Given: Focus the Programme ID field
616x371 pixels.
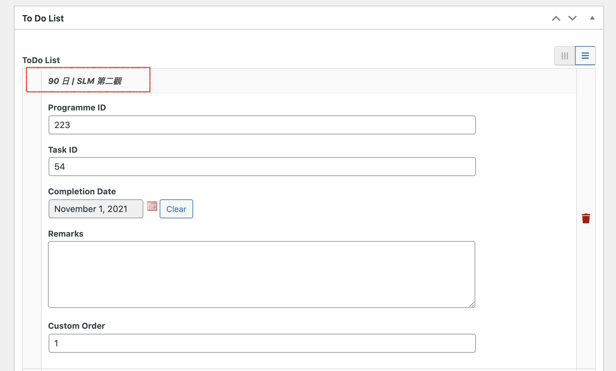Looking at the screenshot, I should (262, 125).
